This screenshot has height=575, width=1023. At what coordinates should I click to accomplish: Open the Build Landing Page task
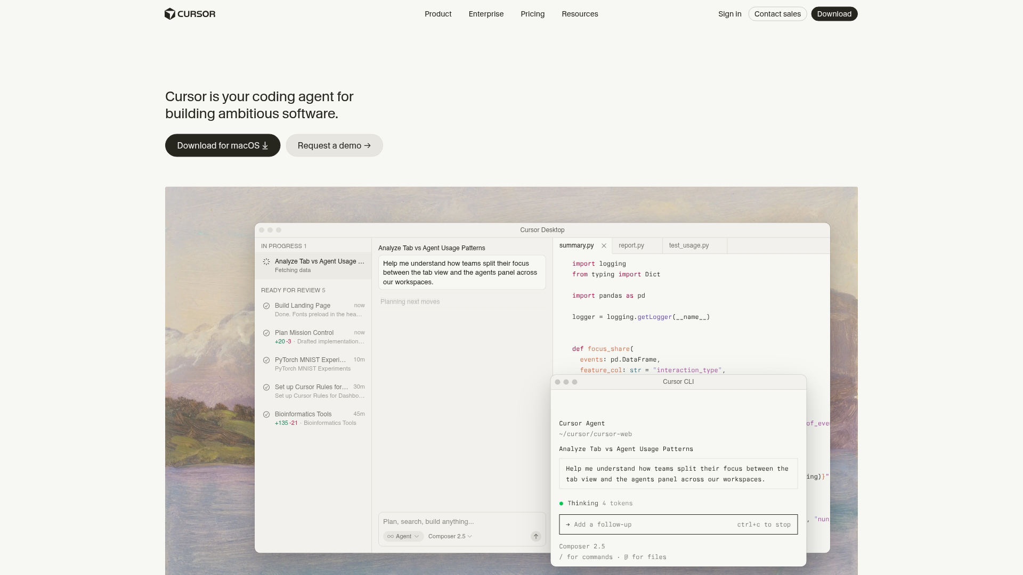(x=313, y=310)
